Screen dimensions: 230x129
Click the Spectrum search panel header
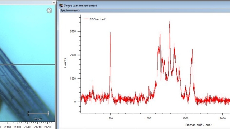click(x=145, y=10)
